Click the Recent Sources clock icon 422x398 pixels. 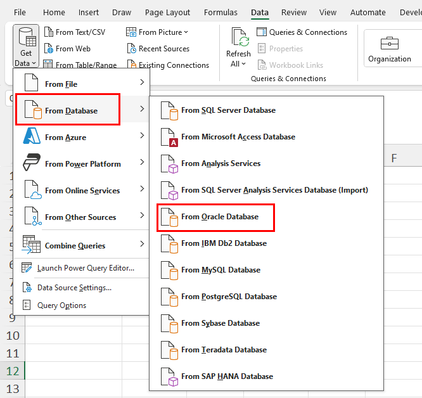click(132, 49)
